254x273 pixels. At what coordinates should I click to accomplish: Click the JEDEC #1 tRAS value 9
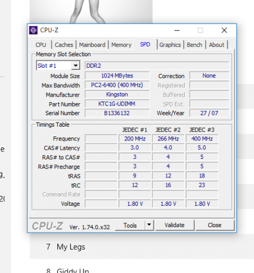(x=135, y=176)
